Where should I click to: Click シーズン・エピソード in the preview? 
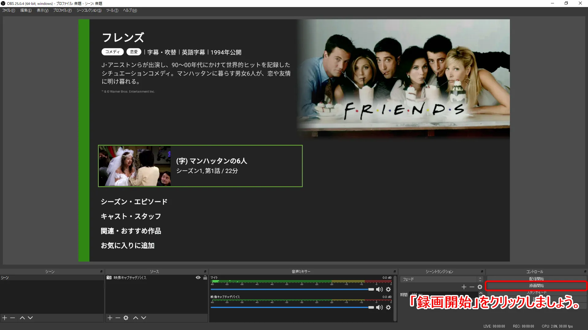[x=134, y=202]
